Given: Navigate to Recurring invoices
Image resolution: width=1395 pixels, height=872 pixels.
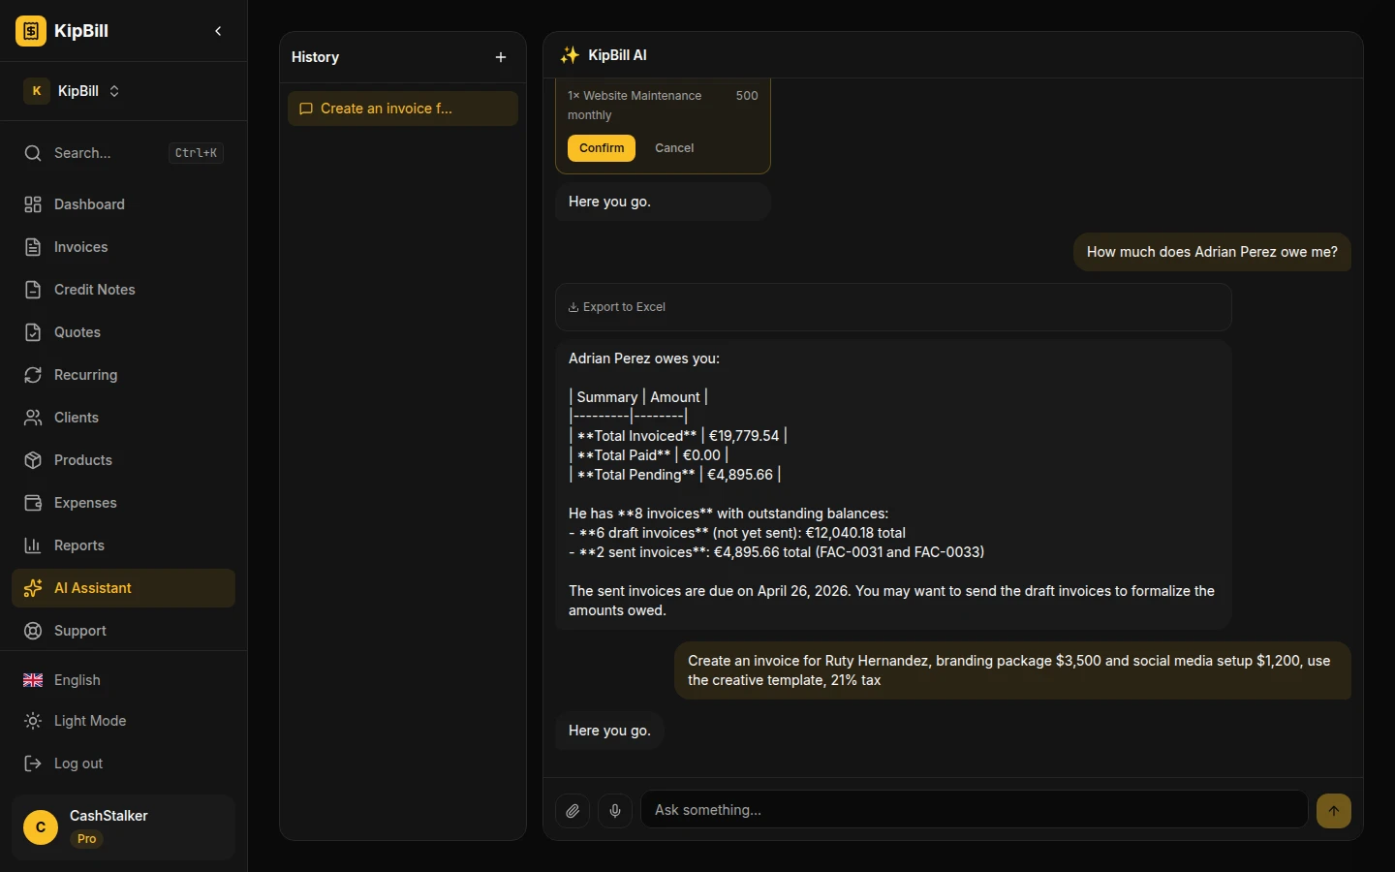Looking at the screenshot, I should point(85,375).
